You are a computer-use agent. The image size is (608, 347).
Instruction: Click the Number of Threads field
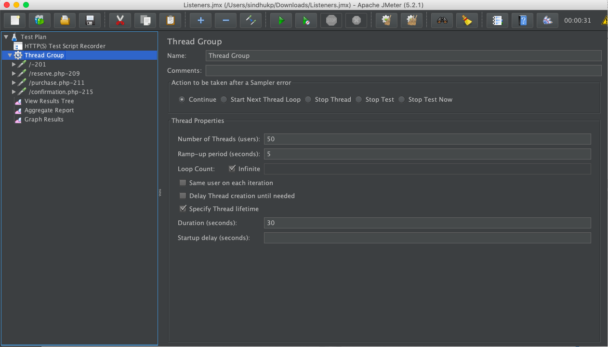coord(427,139)
